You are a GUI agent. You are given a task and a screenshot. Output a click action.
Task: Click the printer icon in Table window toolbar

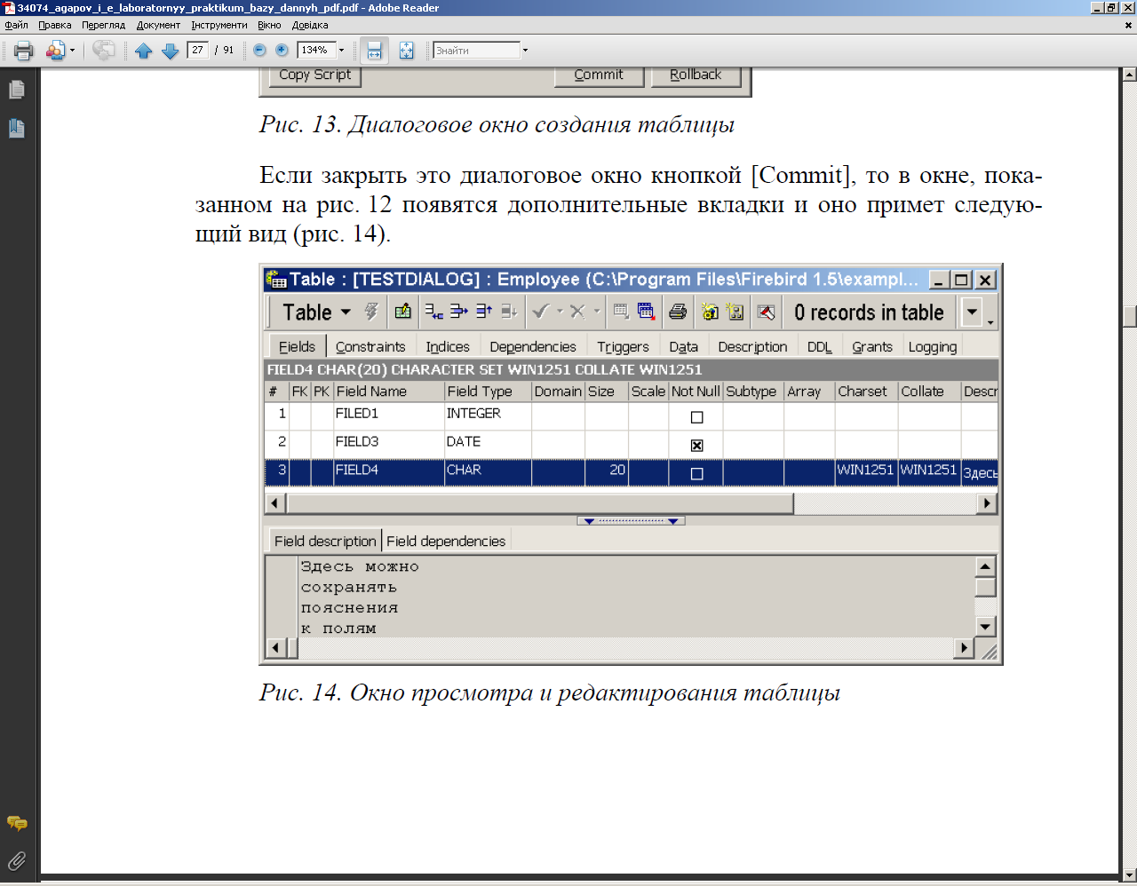click(x=678, y=312)
